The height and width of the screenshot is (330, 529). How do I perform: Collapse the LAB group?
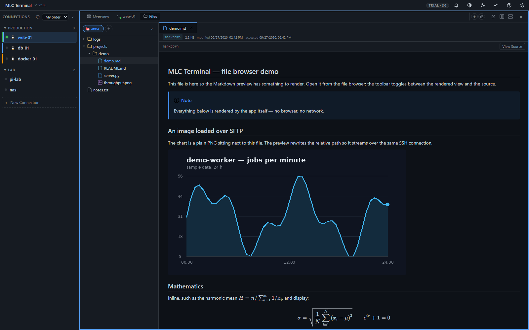pyautogui.click(x=5, y=70)
